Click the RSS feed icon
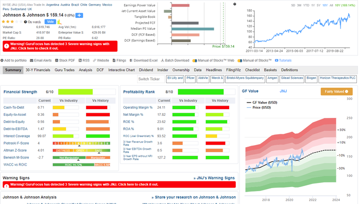Viewport: 359px width, 204px height. pyautogui.click(x=80, y=60)
